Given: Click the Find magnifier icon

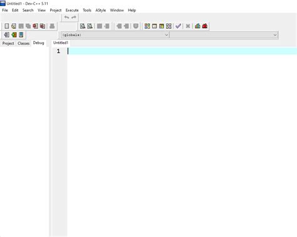Looking at the screenshot, I should [83, 26].
